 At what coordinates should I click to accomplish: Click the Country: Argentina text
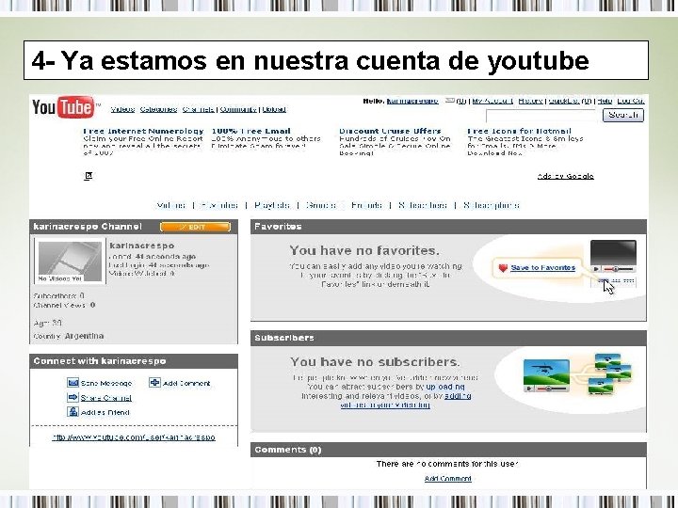69,336
